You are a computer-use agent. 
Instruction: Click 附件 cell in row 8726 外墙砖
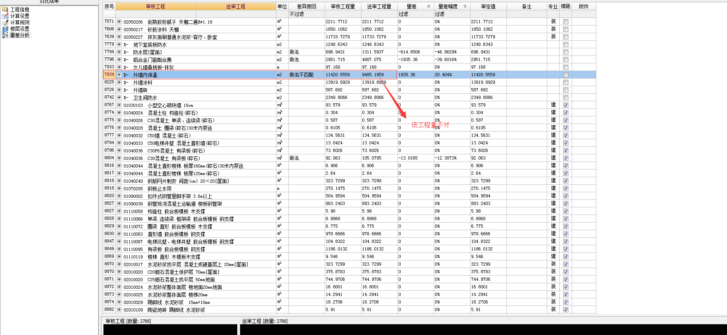584,90
